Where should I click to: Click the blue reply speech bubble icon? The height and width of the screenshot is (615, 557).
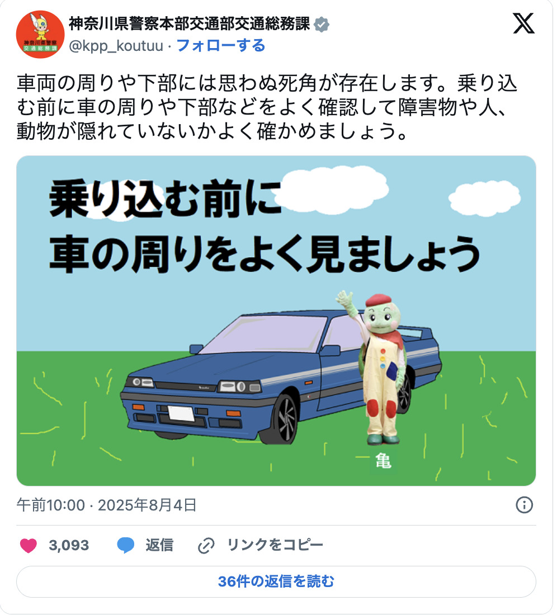click(x=125, y=545)
